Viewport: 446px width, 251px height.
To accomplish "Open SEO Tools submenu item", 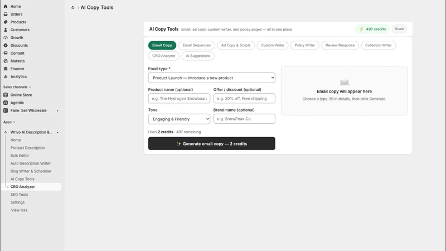I will pos(19,195).
